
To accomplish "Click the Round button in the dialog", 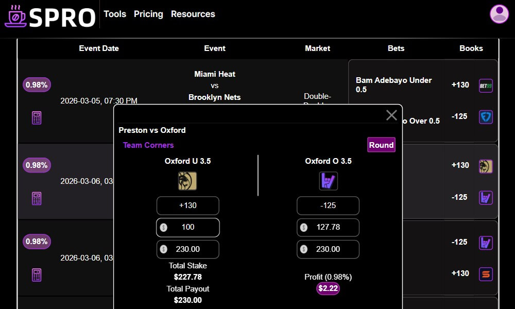I will point(381,145).
